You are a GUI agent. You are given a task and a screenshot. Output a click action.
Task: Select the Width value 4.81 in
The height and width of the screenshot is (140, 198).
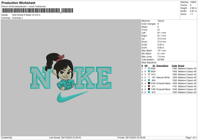point(193,11)
